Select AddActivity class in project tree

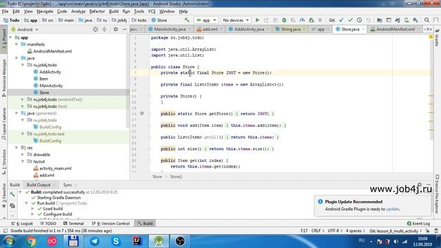point(50,72)
